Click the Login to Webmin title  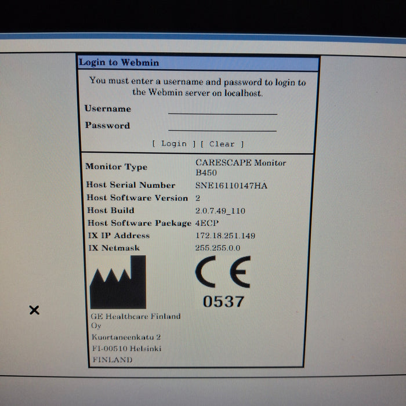pyautogui.click(x=119, y=63)
